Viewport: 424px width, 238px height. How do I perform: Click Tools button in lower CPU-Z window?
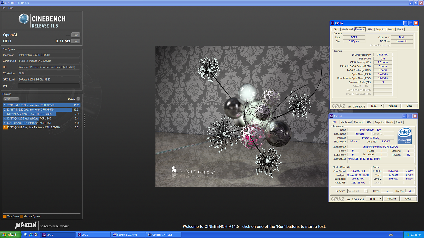tap(373, 199)
